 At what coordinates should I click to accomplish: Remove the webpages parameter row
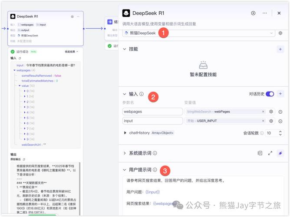(x=280, y=112)
